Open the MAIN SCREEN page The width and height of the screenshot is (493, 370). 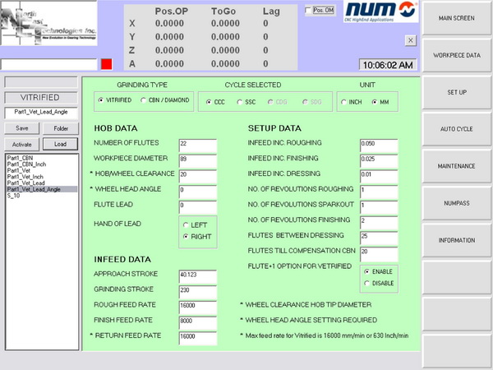(x=457, y=18)
